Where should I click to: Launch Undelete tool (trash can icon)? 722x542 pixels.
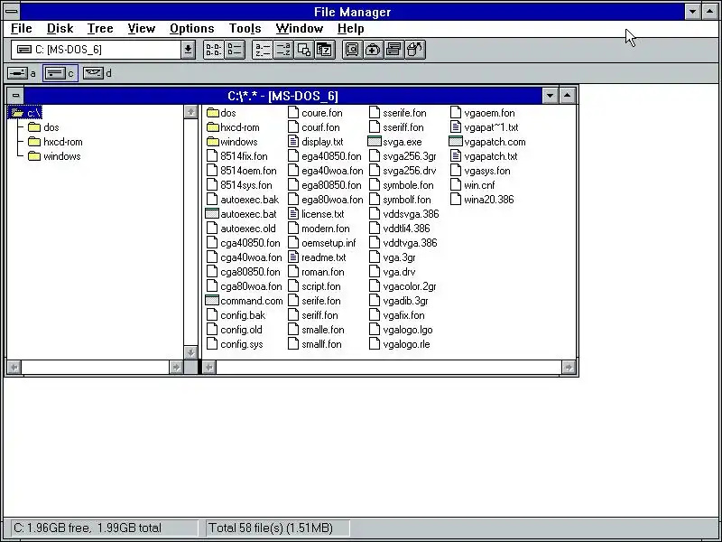(415, 50)
